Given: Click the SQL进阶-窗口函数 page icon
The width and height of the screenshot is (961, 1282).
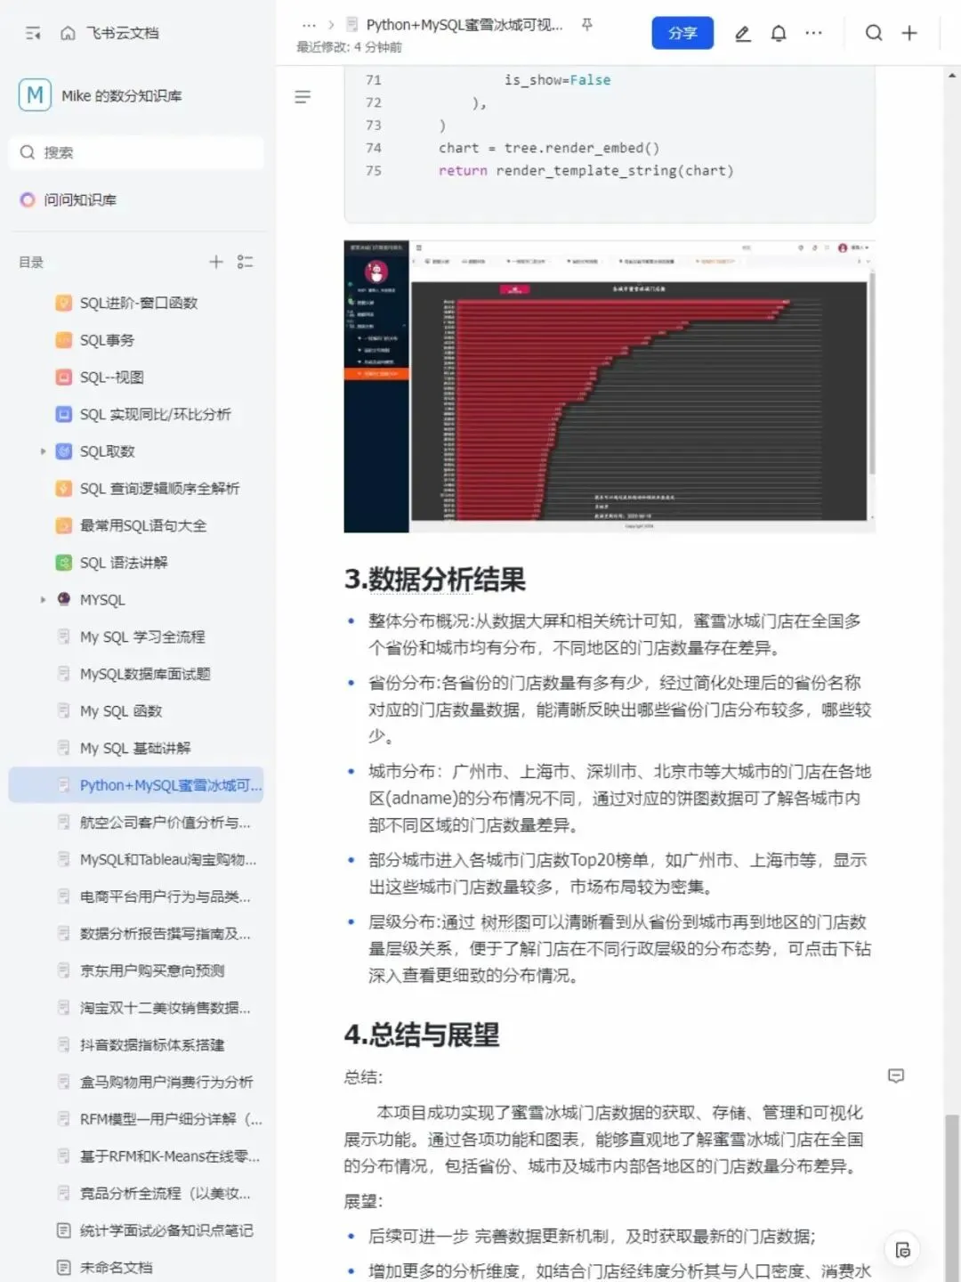Looking at the screenshot, I should point(63,303).
